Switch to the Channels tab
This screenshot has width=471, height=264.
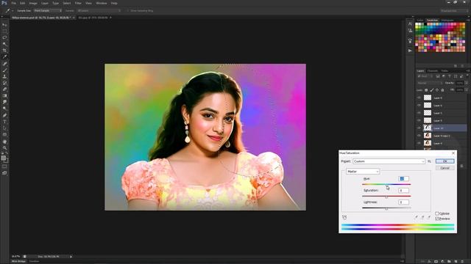[x=432, y=71]
